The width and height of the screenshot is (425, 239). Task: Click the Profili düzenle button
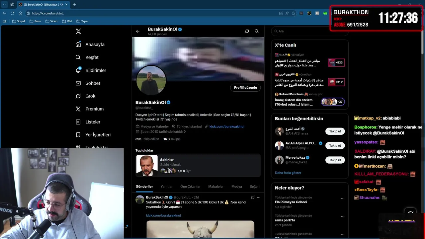coord(245,88)
